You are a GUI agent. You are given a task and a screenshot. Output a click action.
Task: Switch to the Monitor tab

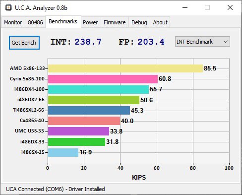(13, 22)
